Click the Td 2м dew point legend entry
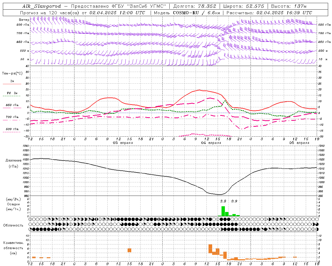This screenshot has height=266, width=332. pyautogui.click(x=12, y=93)
